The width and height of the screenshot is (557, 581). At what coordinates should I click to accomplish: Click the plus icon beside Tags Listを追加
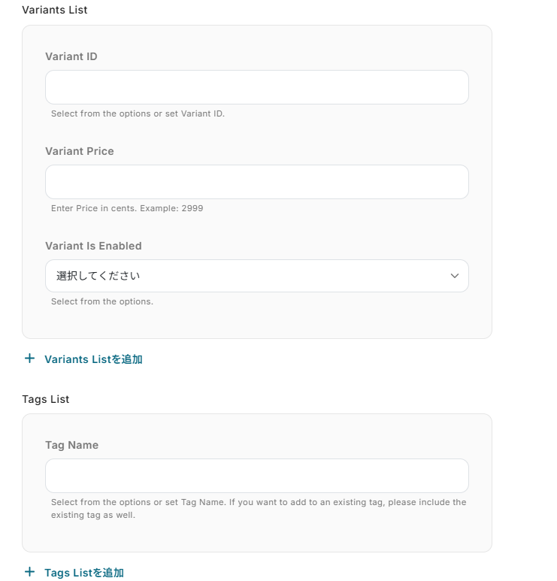tap(30, 572)
